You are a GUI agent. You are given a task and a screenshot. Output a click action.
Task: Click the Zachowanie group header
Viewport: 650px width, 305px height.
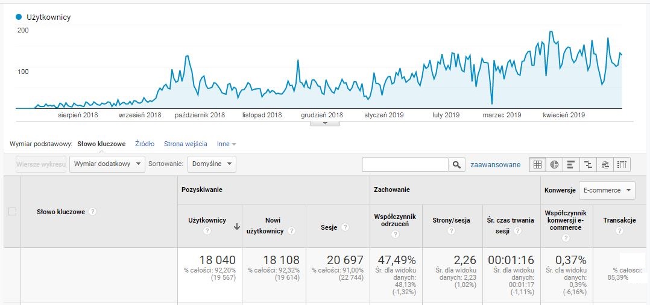point(392,189)
